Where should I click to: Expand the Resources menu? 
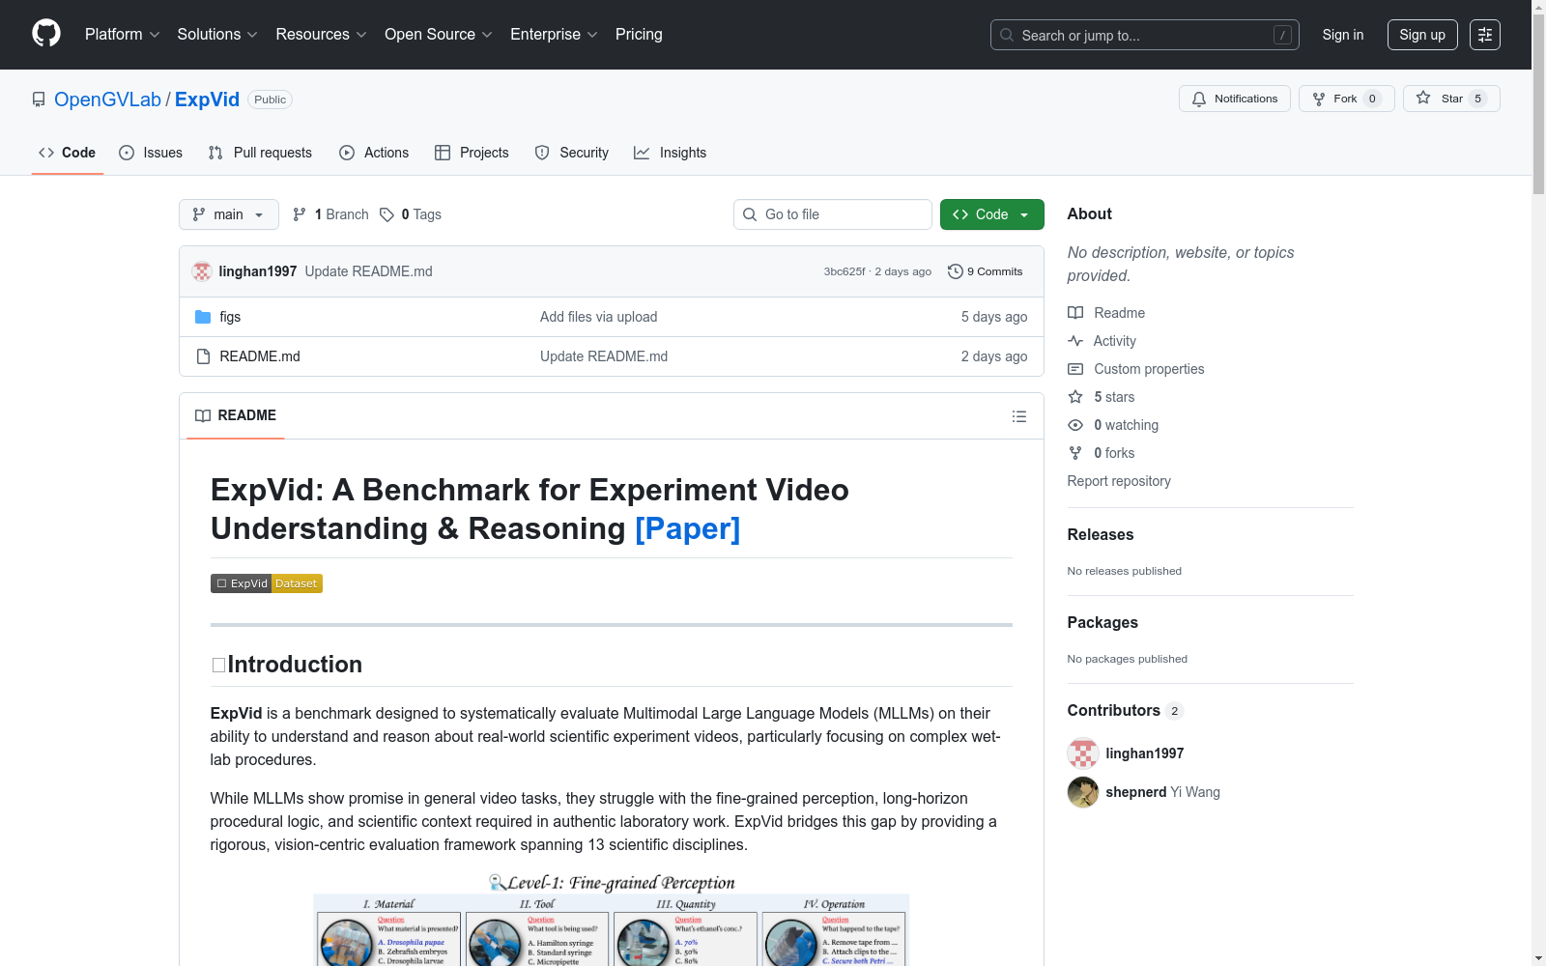click(x=321, y=35)
